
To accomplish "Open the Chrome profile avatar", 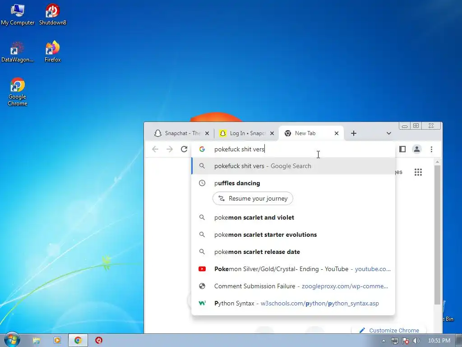I will point(417,149).
